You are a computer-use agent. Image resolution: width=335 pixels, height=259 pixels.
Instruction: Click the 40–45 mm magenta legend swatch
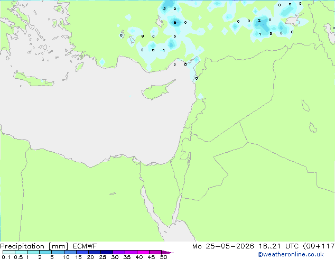tap(143, 252)
